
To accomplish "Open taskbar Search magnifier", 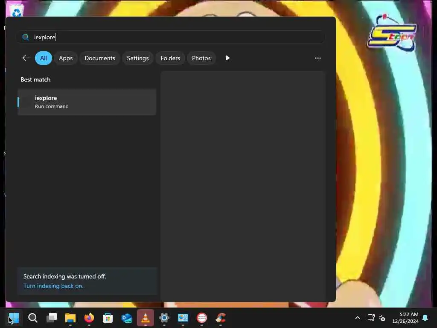I will tap(32, 318).
